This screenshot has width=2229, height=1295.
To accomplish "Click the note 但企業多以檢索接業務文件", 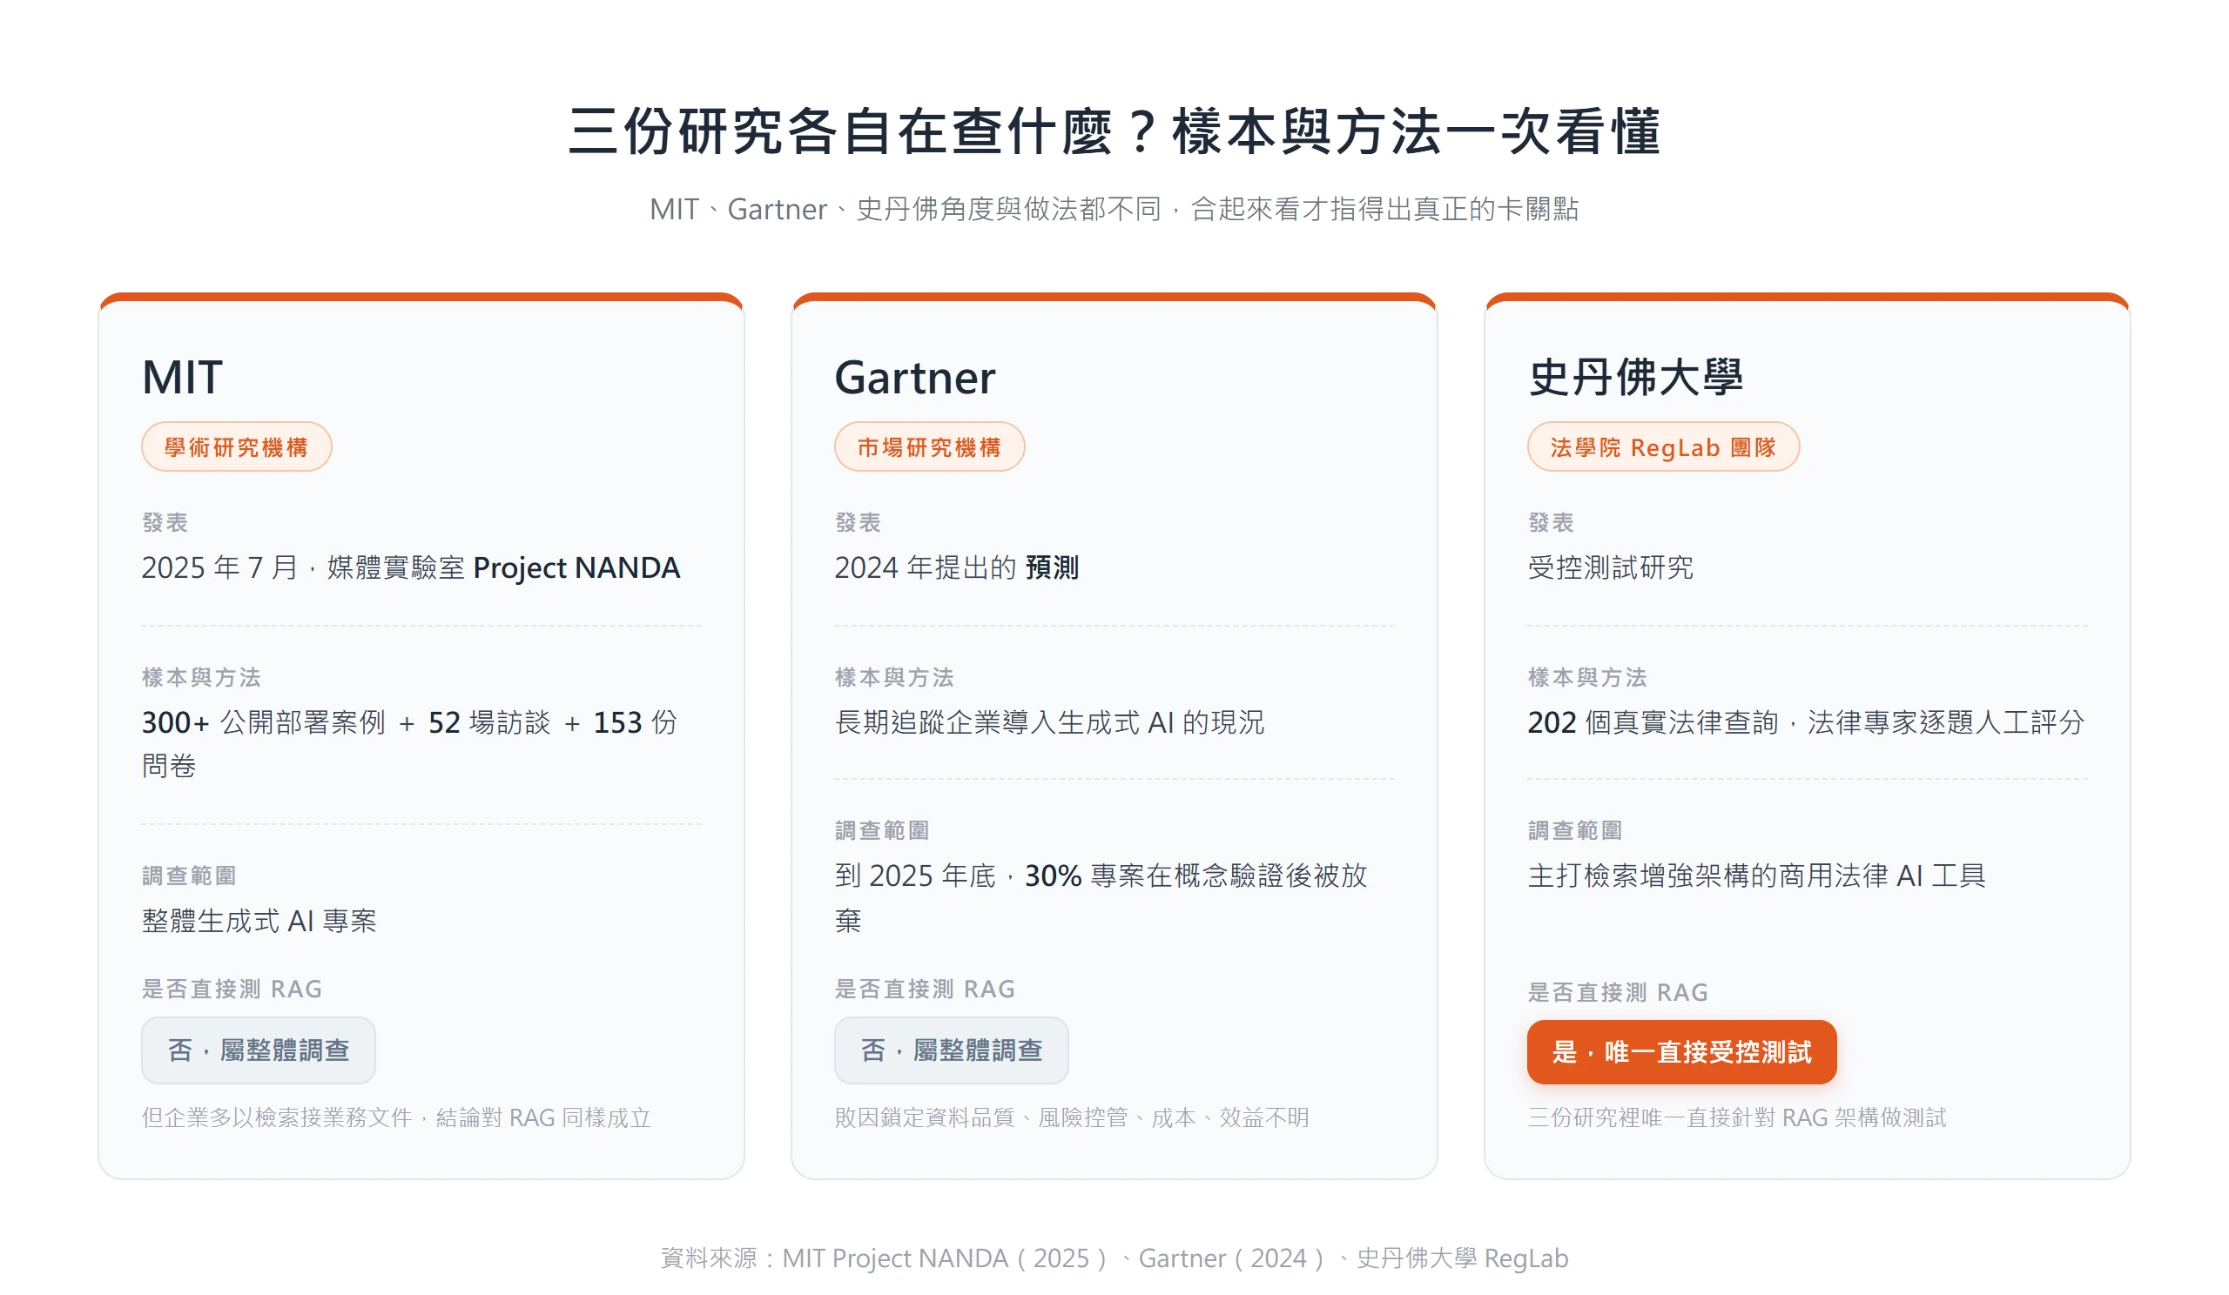I will coord(396,1117).
